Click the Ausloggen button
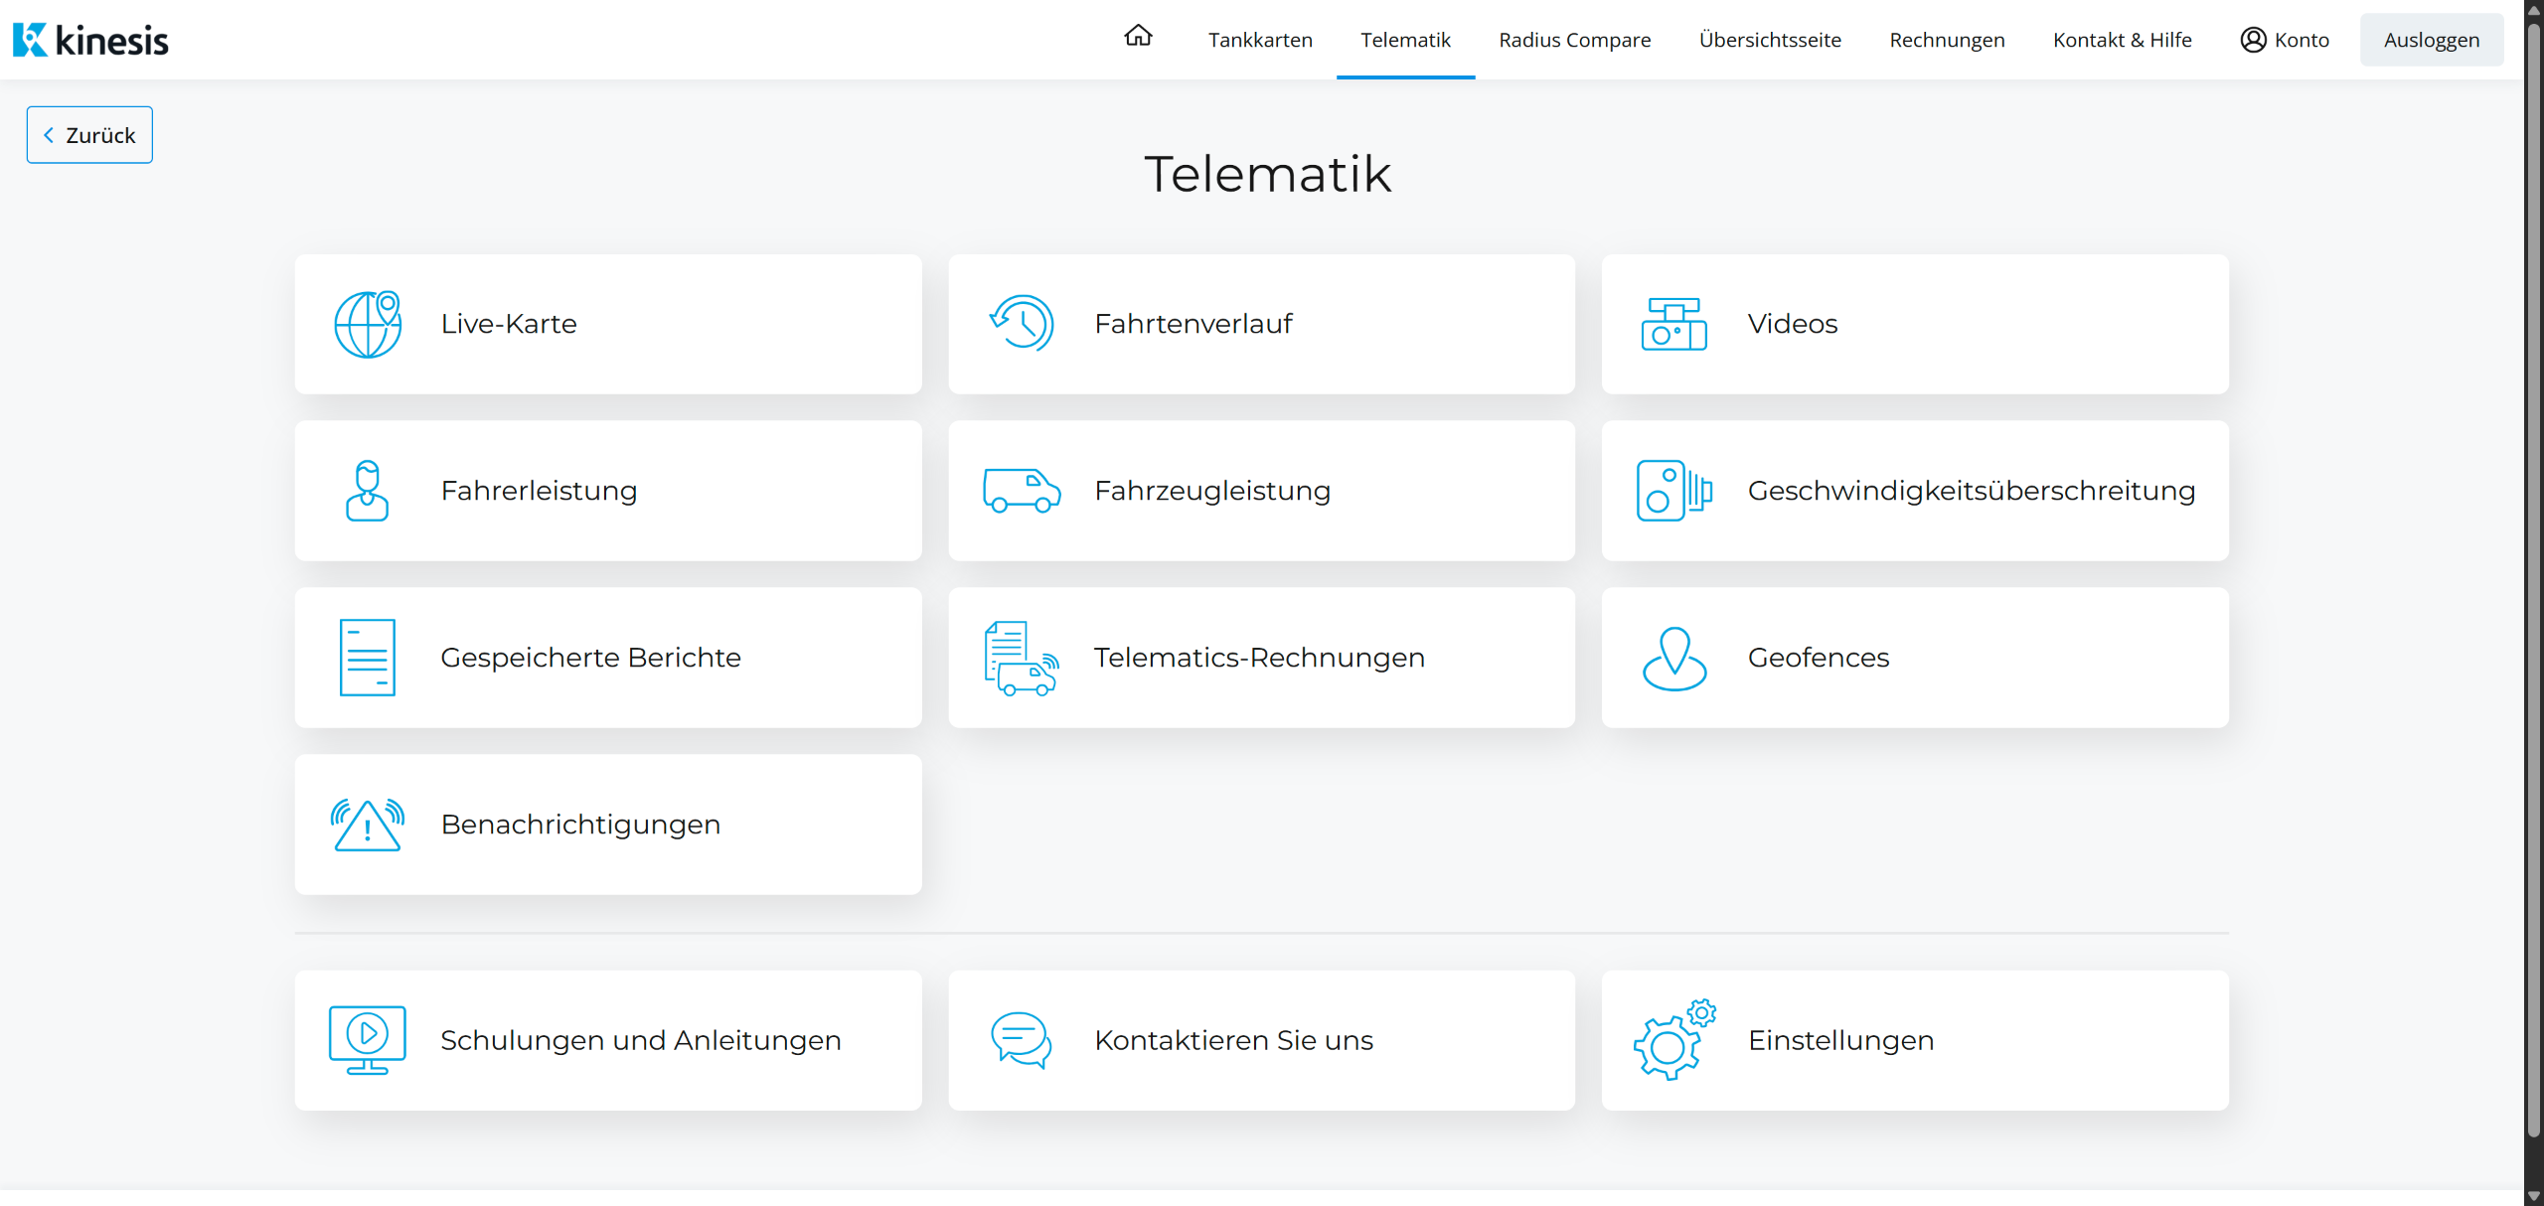 coord(2431,40)
